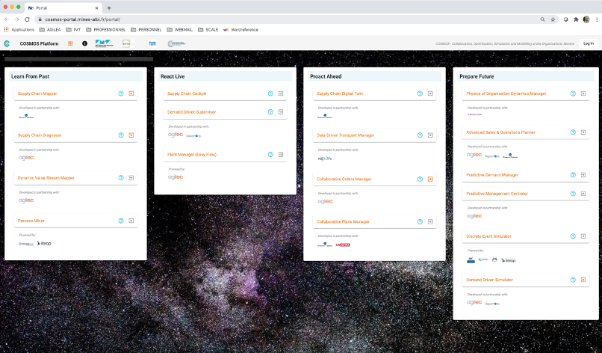Open the WEBMAIL bookmarks folder

click(x=180, y=30)
